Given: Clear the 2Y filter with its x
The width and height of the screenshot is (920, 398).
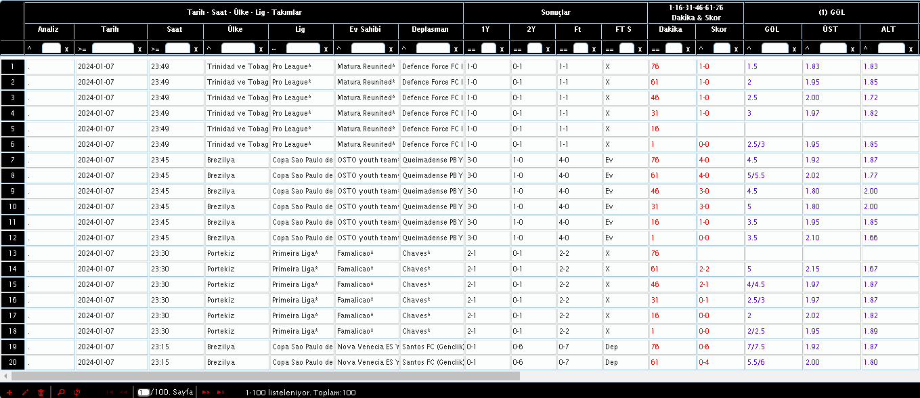Looking at the screenshot, I should click(548, 49).
